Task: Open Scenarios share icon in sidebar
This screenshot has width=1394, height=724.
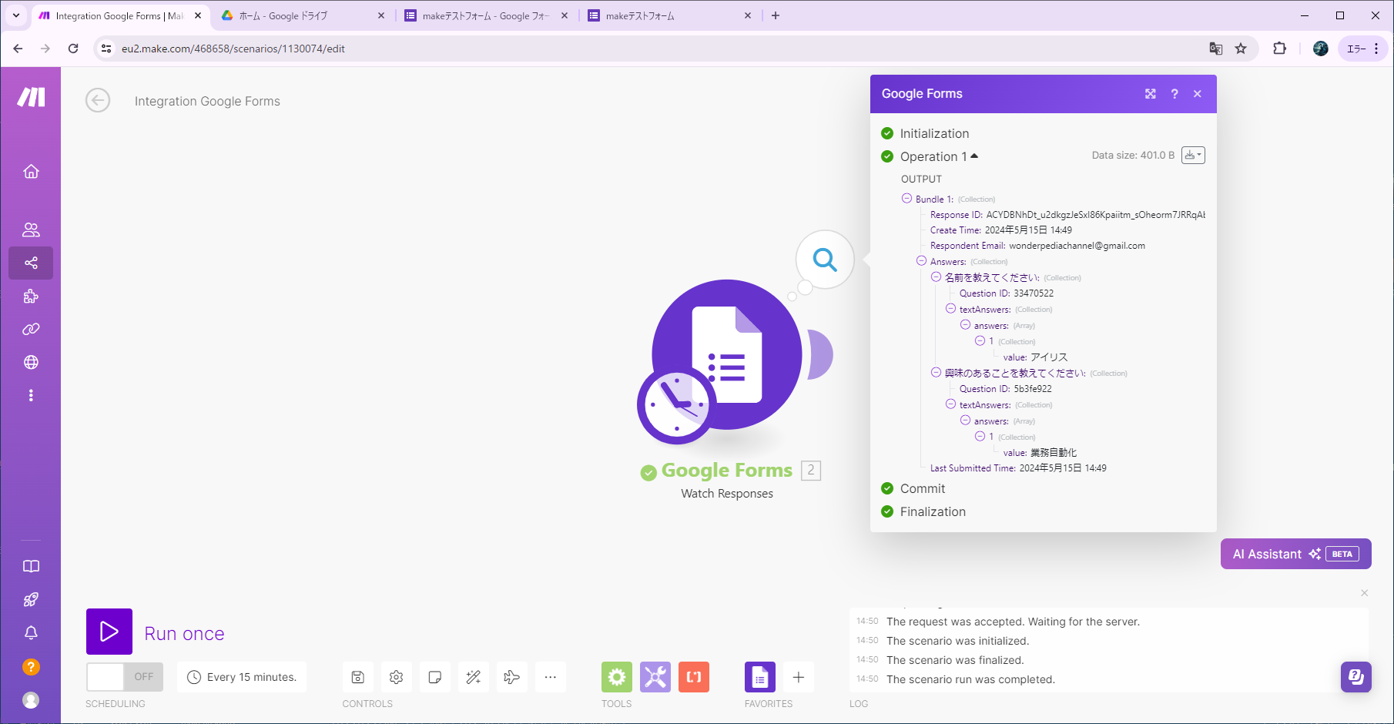Action: click(31, 263)
